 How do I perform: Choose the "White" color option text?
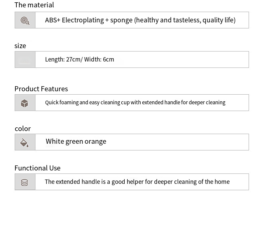click(55, 141)
